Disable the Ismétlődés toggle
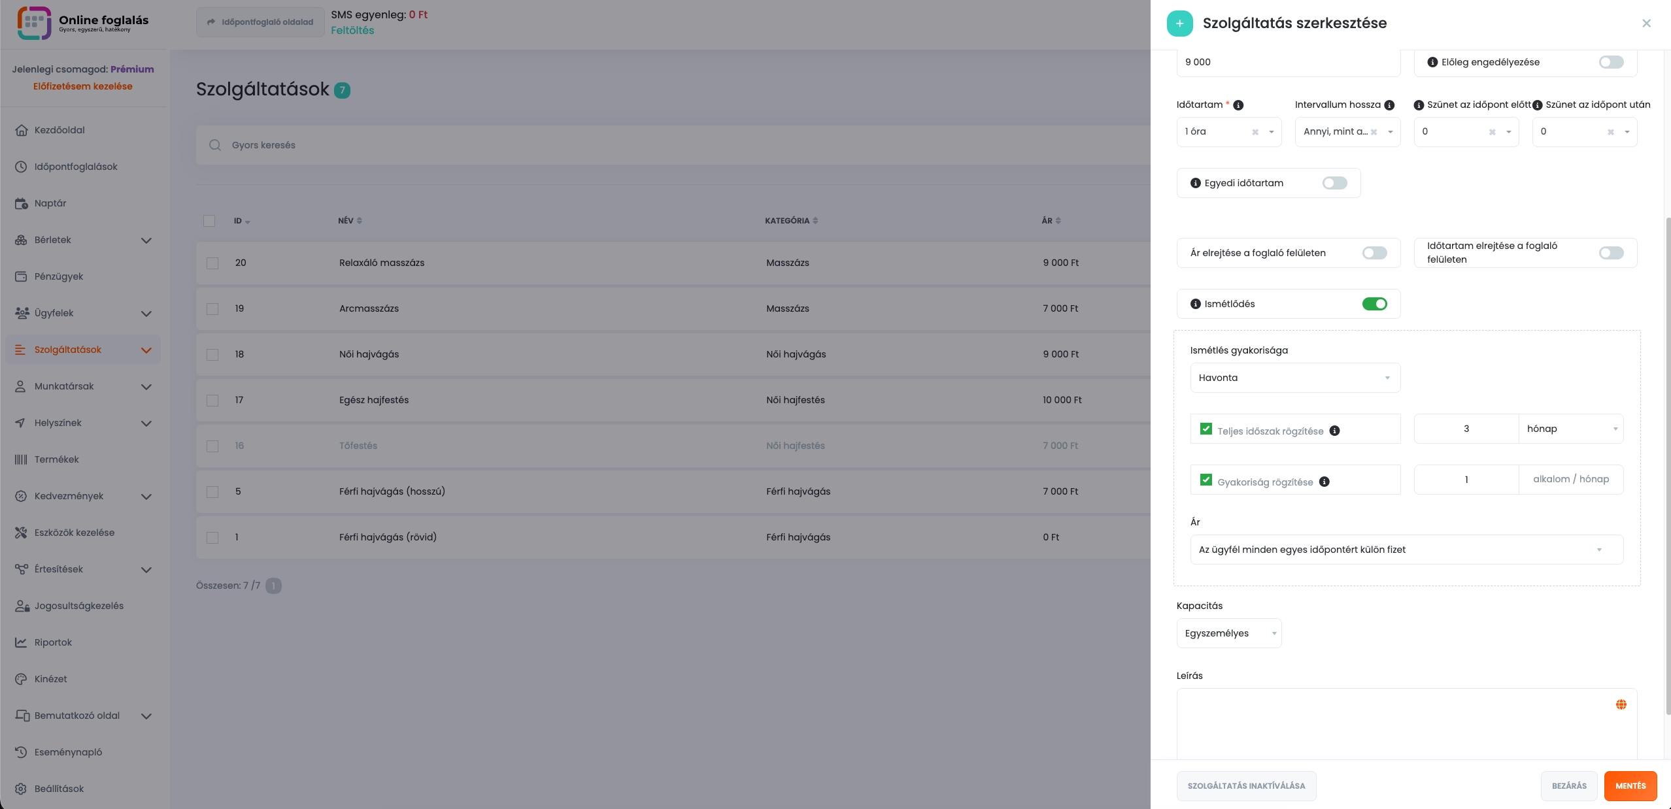 click(1374, 304)
